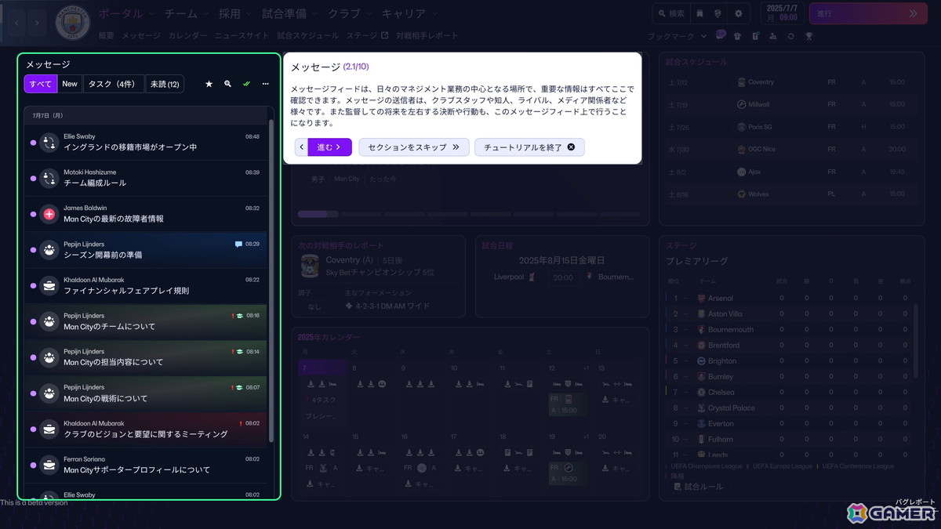Open more message options via ellipsis icon
The image size is (941, 529).
click(265, 83)
